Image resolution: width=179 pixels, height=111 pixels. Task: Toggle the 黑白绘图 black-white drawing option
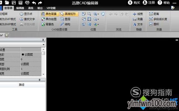pos(49,19)
